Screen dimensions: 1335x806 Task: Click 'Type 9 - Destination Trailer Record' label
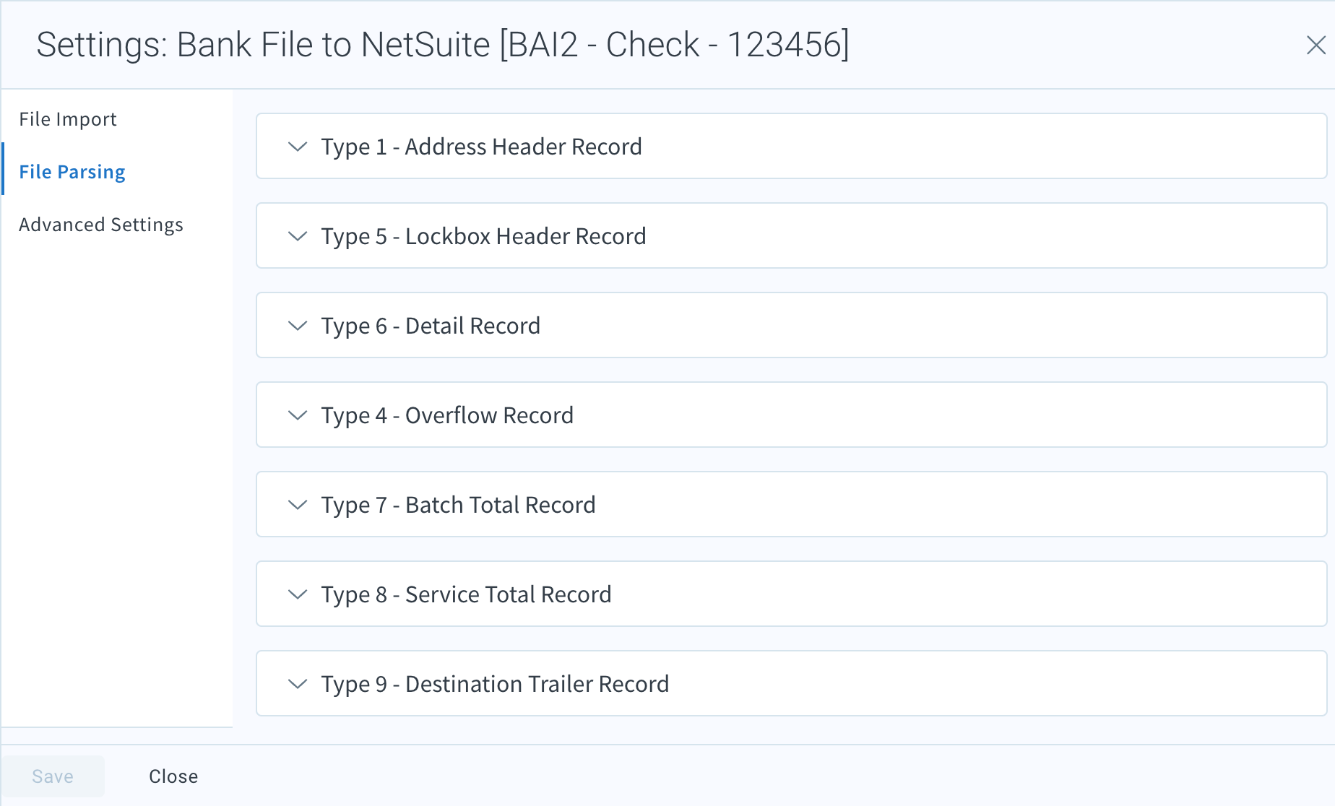(x=496, y=684)
